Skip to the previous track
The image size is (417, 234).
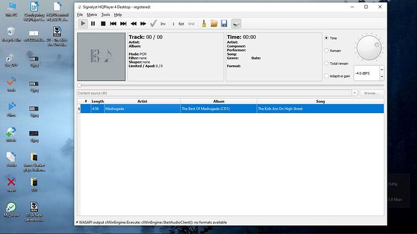(113, 24)
